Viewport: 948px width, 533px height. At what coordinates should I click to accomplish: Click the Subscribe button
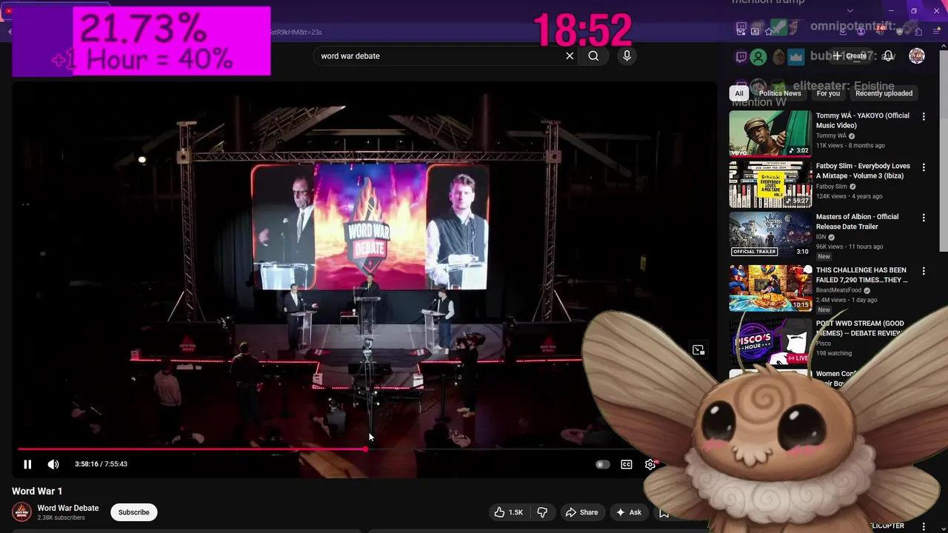click(134, 512)
